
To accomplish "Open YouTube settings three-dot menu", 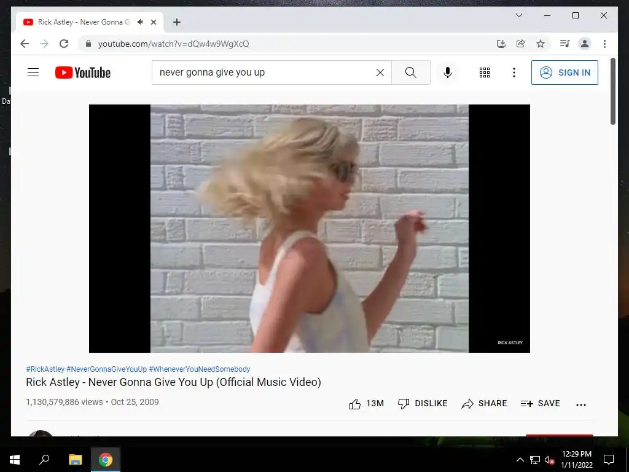I will click(x=514, y=73).
